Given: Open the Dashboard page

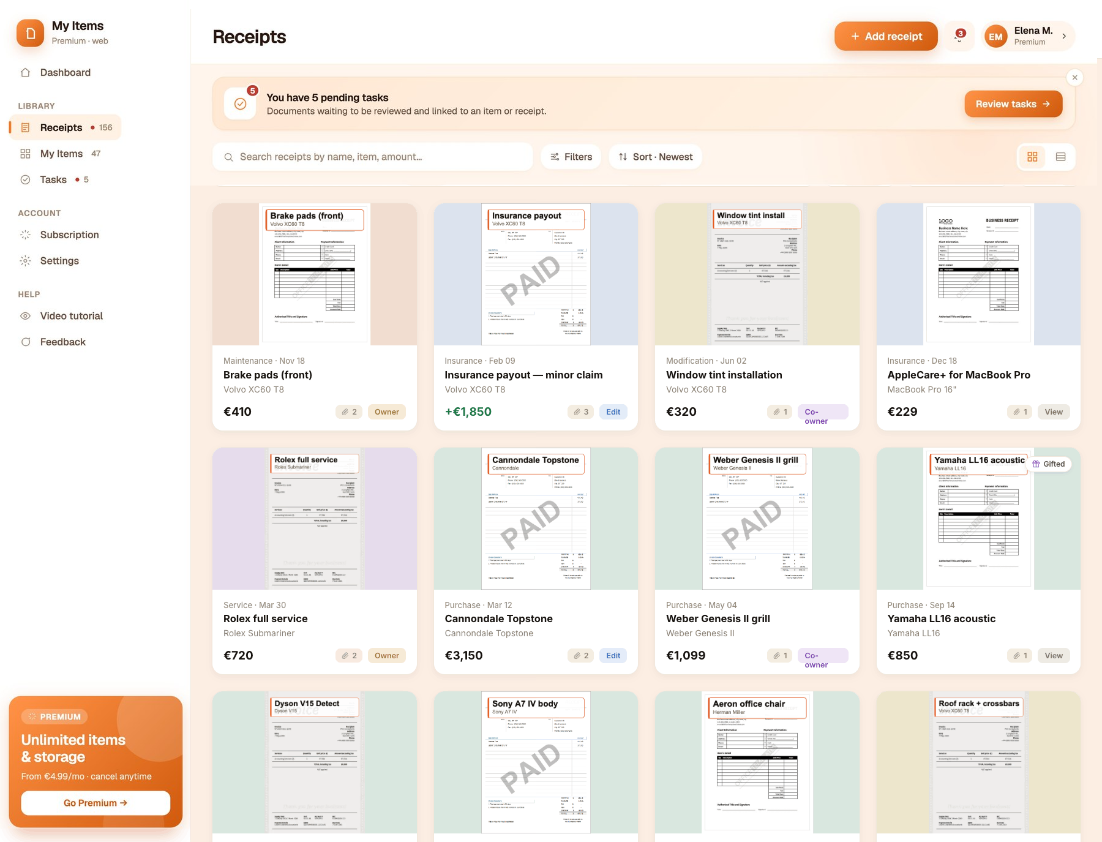Looking at the screenshot, I should (65, 72).
